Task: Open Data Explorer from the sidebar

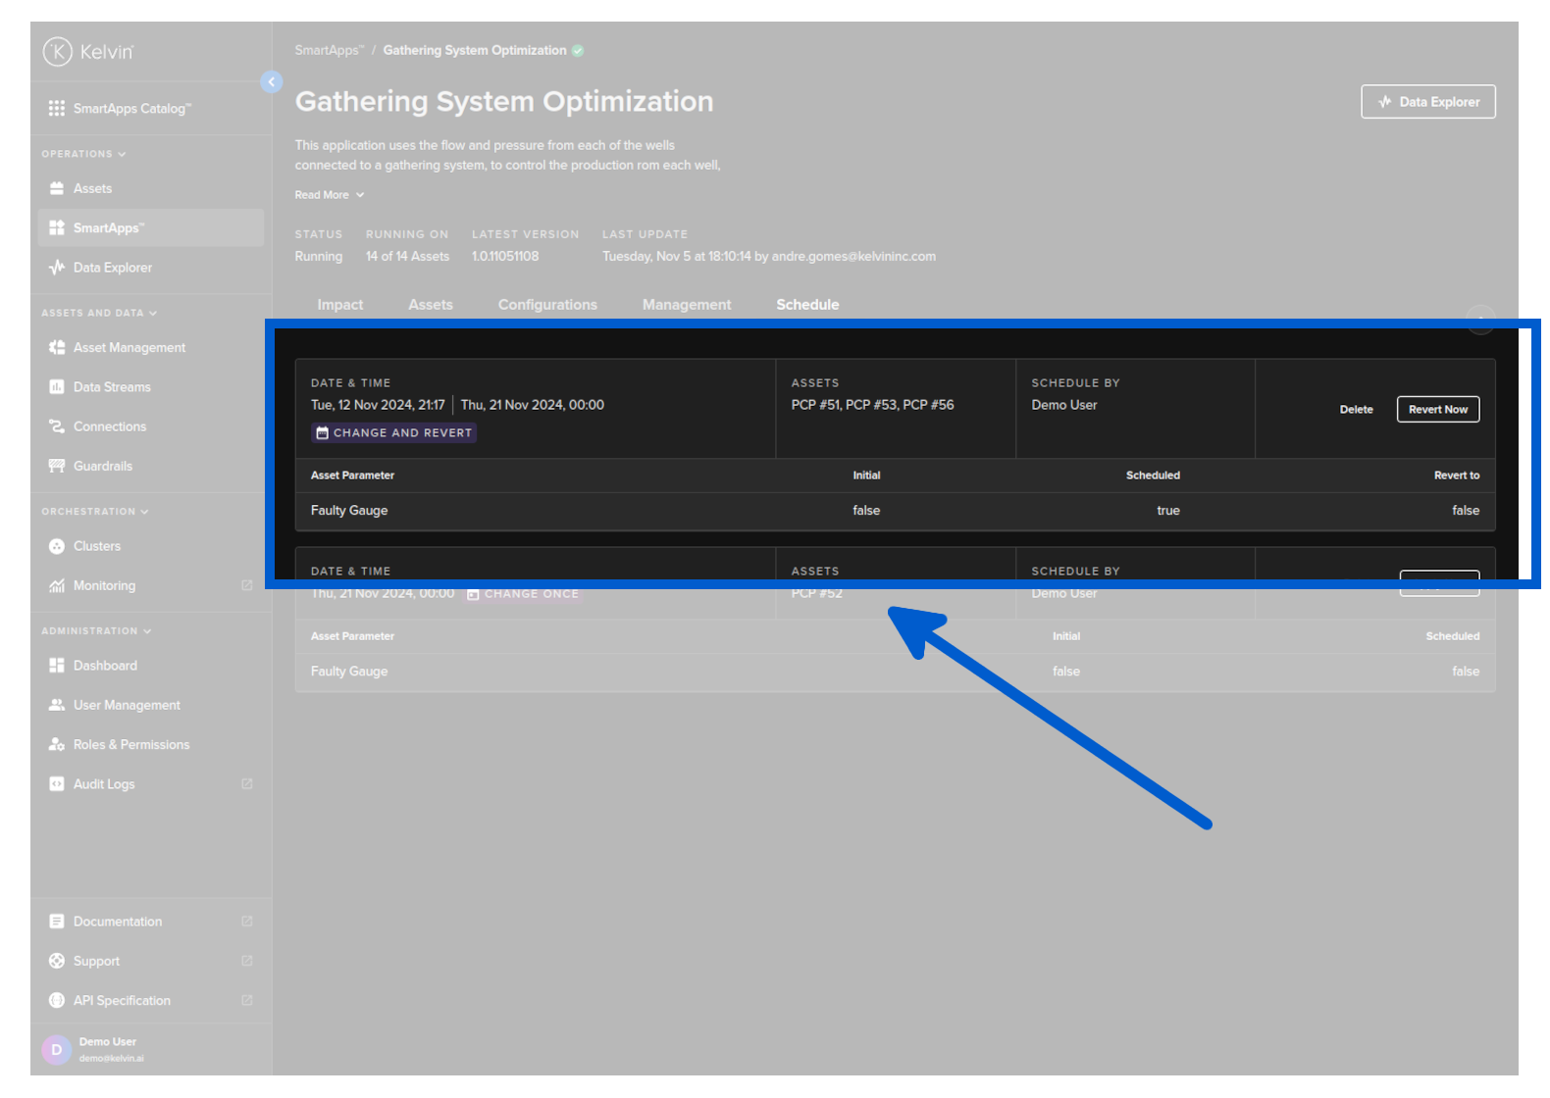Action: [112, 268]
